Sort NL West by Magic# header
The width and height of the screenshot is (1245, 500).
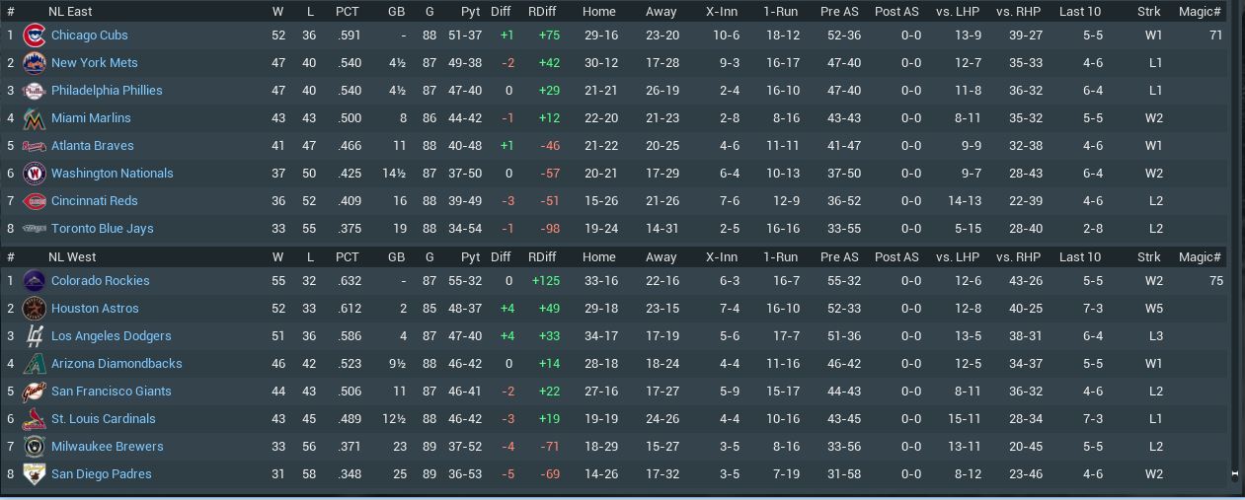click(x=1200, y=257)
